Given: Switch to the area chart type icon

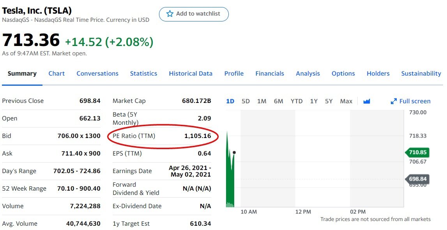Looking at the screenshot, I should (x=367, y=101).
